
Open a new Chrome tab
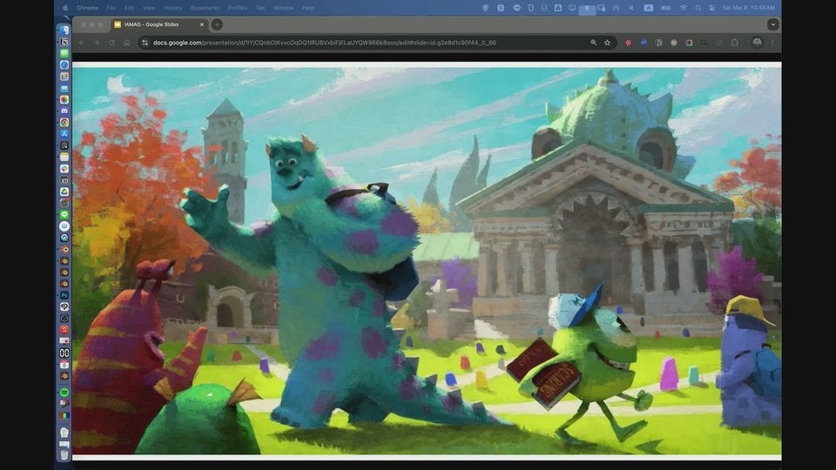coord(217,24)
